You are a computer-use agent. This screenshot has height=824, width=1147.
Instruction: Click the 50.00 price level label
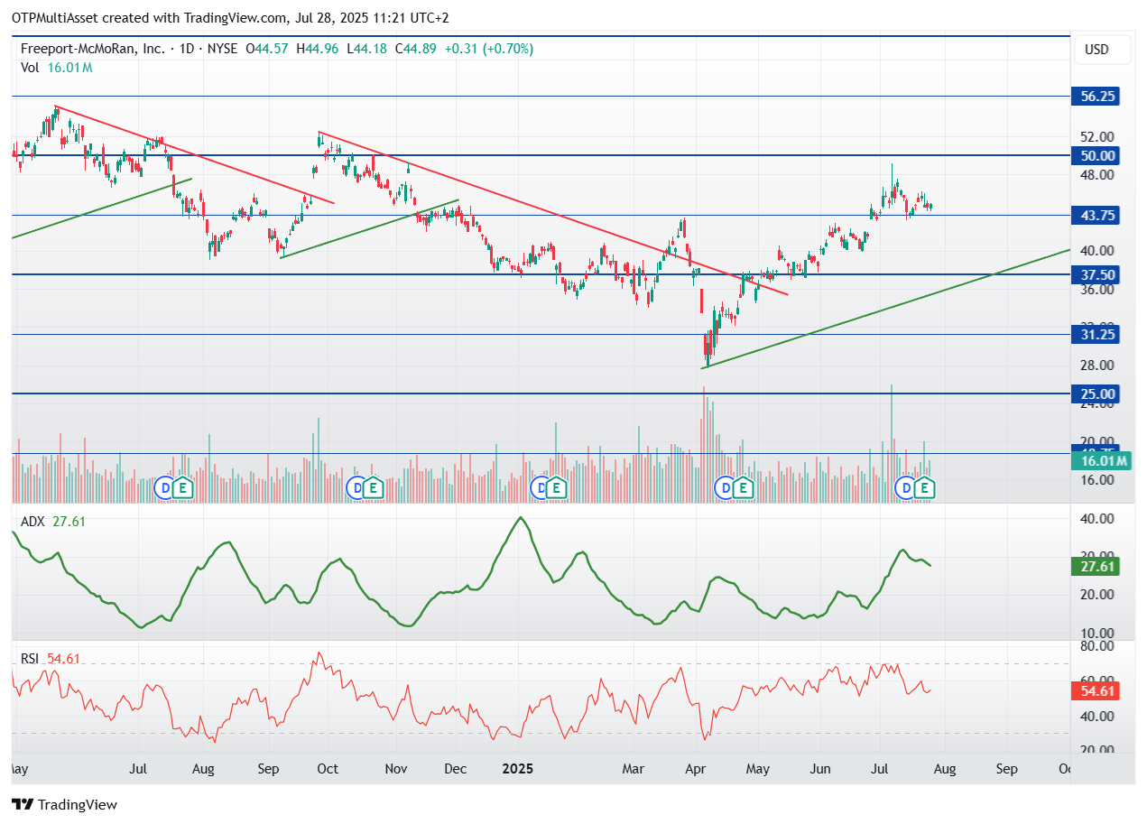[x=1095, y=155]
